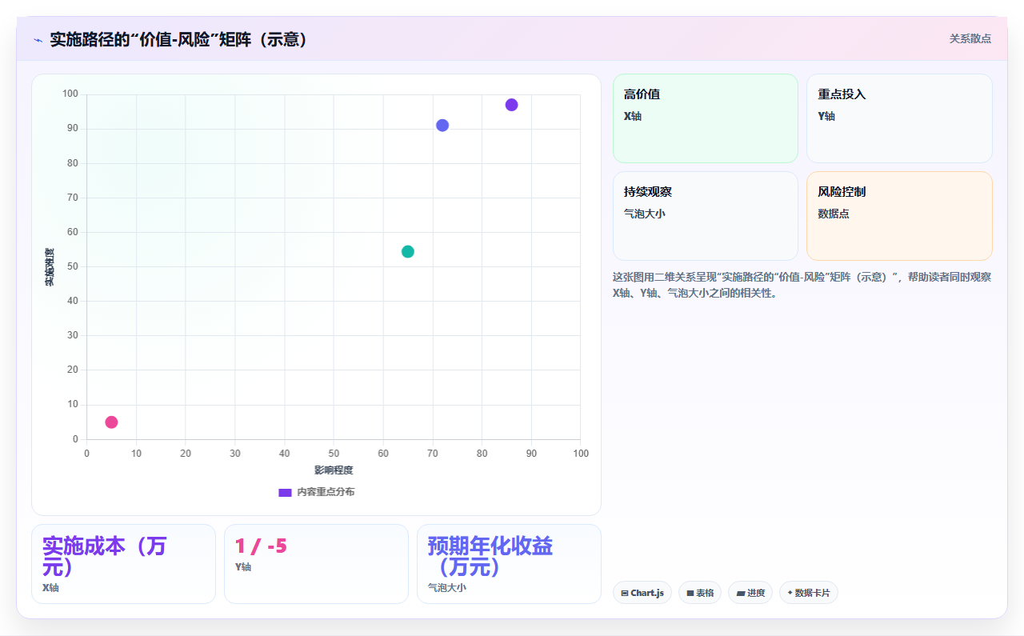Screen dimensions: 1024x636
Task: Open the 重点投入 card
Action: (x=899, y=118)
